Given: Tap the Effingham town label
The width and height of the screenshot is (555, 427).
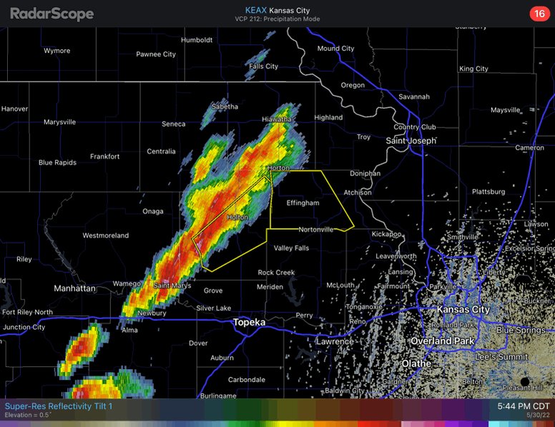Looking at the screenshot, I should (x=303, y=203).
